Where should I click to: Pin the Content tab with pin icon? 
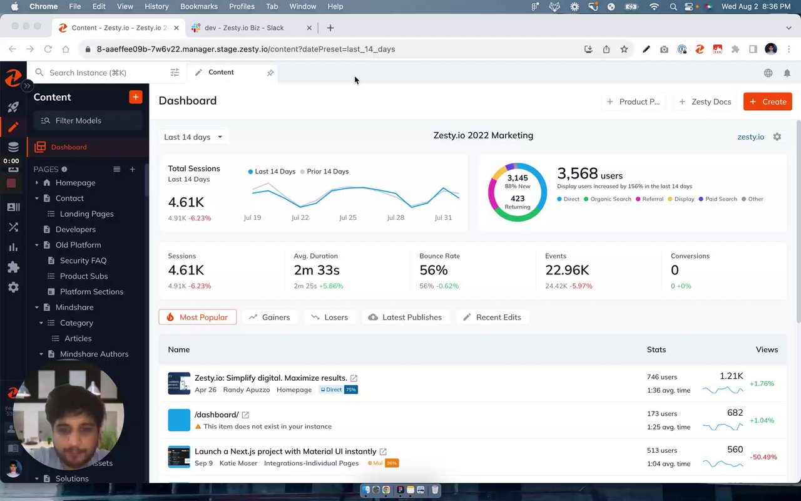pyautogui.click(x=270, y=73)
